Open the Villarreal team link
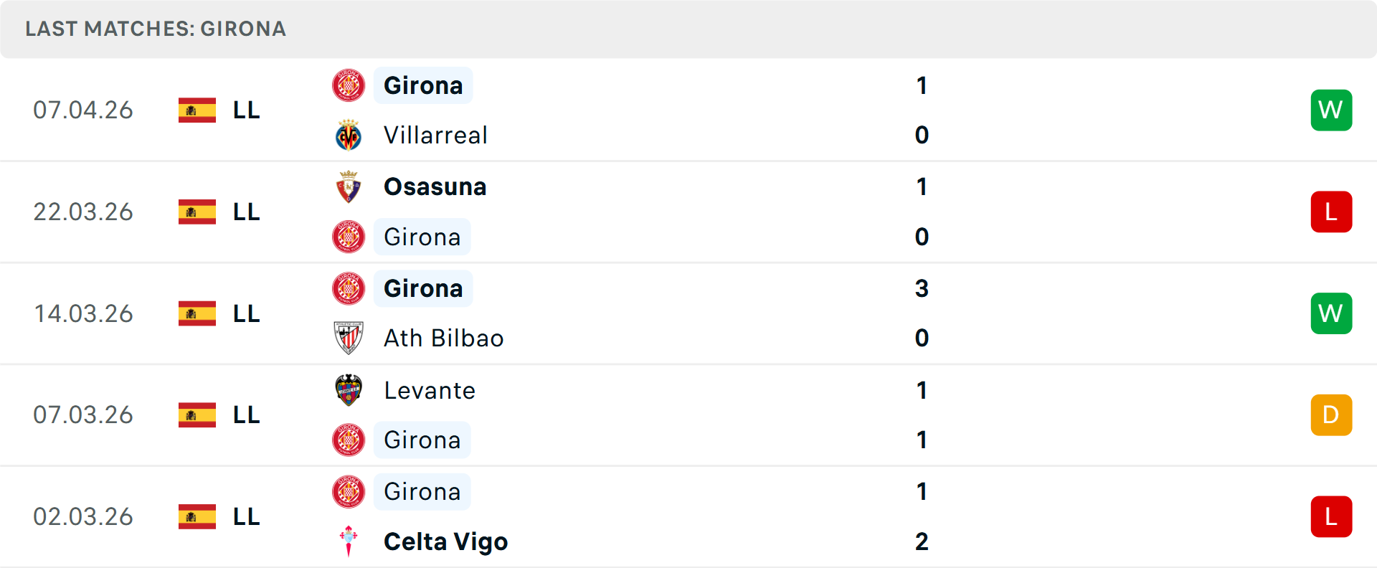The width and height of the screenshot is (1377, 568). click(x=435, y=136)
